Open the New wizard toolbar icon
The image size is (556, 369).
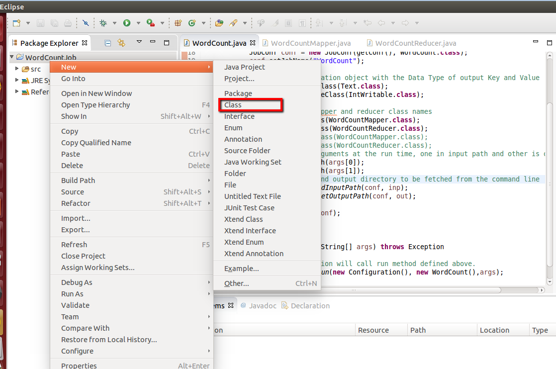click(x=16, y=23)
